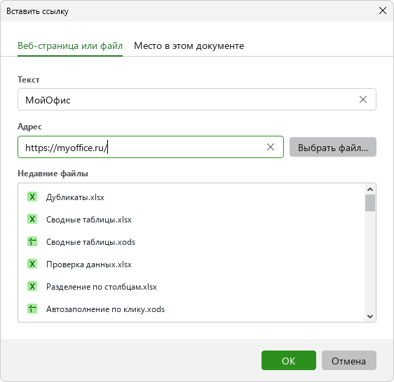Select the file Сводные таблицы.xlsx

coord(191,220)
